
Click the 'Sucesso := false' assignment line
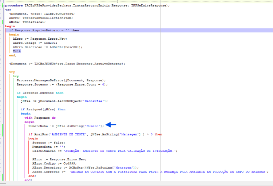48,143
